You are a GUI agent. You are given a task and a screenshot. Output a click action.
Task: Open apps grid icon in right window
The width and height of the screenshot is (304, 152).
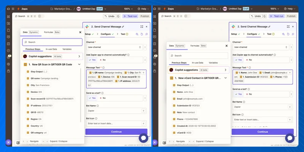tap(159, 9)
